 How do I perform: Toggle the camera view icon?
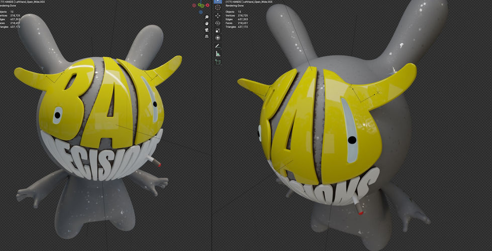(207, 30)
